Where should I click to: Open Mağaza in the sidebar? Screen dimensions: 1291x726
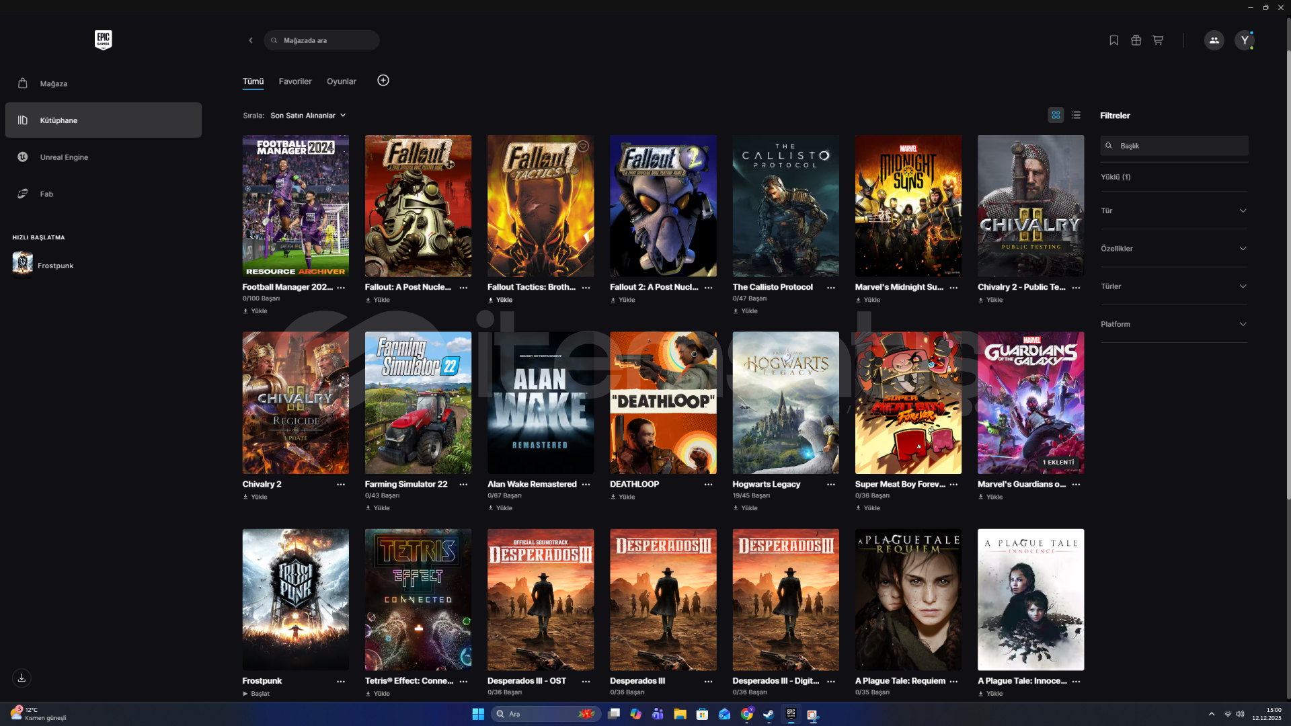pyautogui.click(x=54, y=84)
